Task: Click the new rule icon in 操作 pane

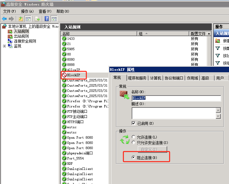Action: (218, 41)
